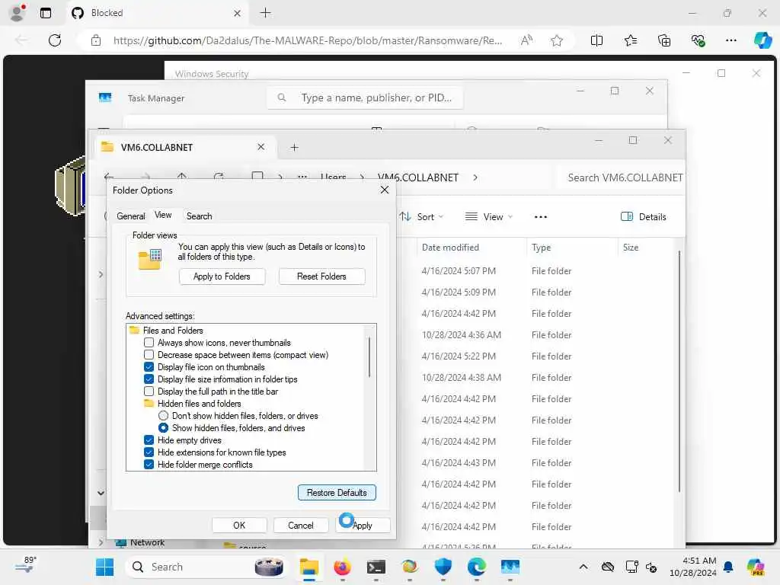This screenshot has width=780, height=585.
Task: Select View tab in Folder Options
Action: pyautogui.click(x=163, y=215)
